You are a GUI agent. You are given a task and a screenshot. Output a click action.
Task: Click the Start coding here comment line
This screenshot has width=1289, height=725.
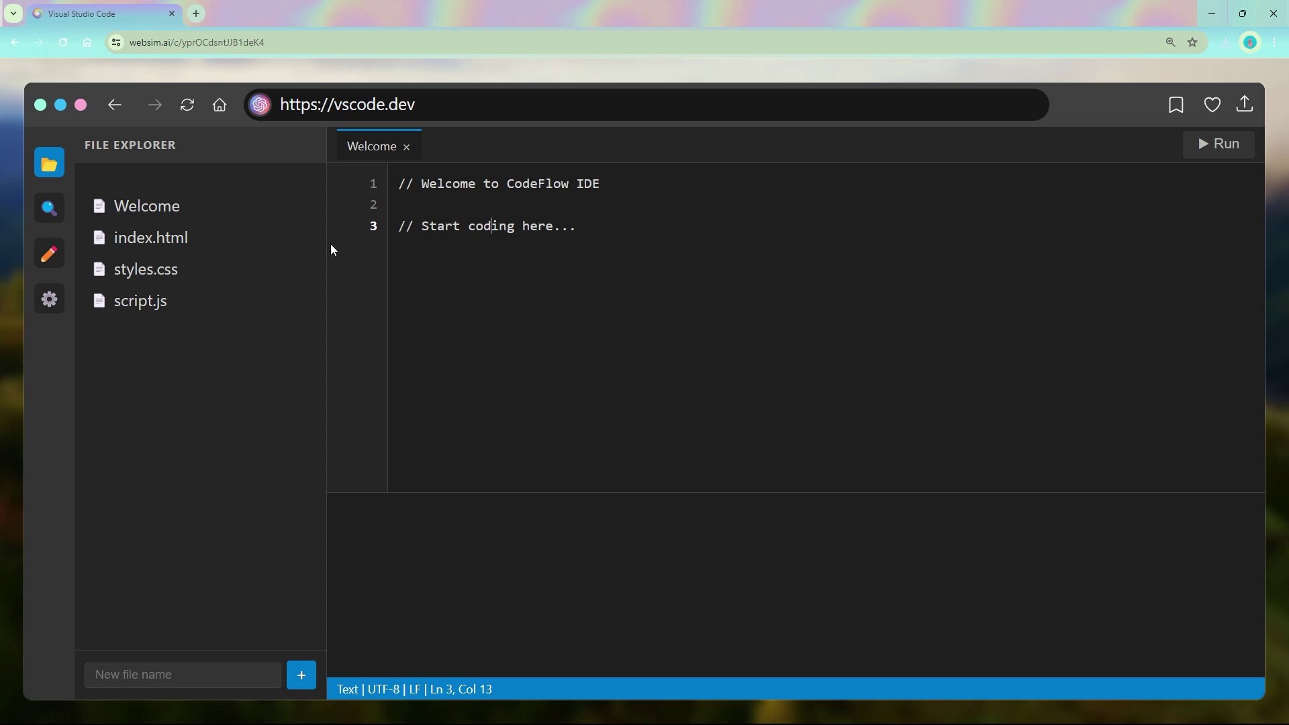click(487, 226)
